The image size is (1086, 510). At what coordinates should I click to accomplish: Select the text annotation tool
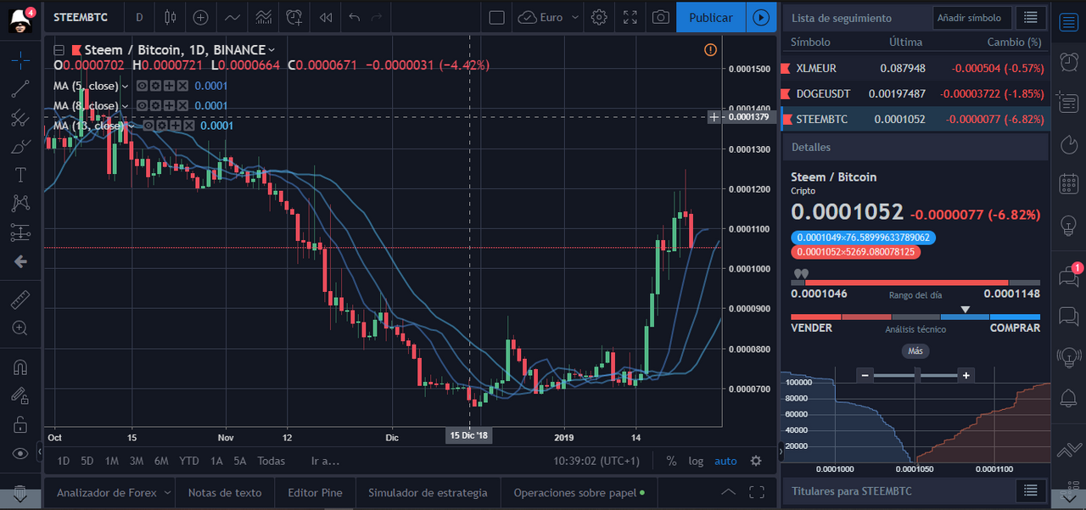click(20, 175)
